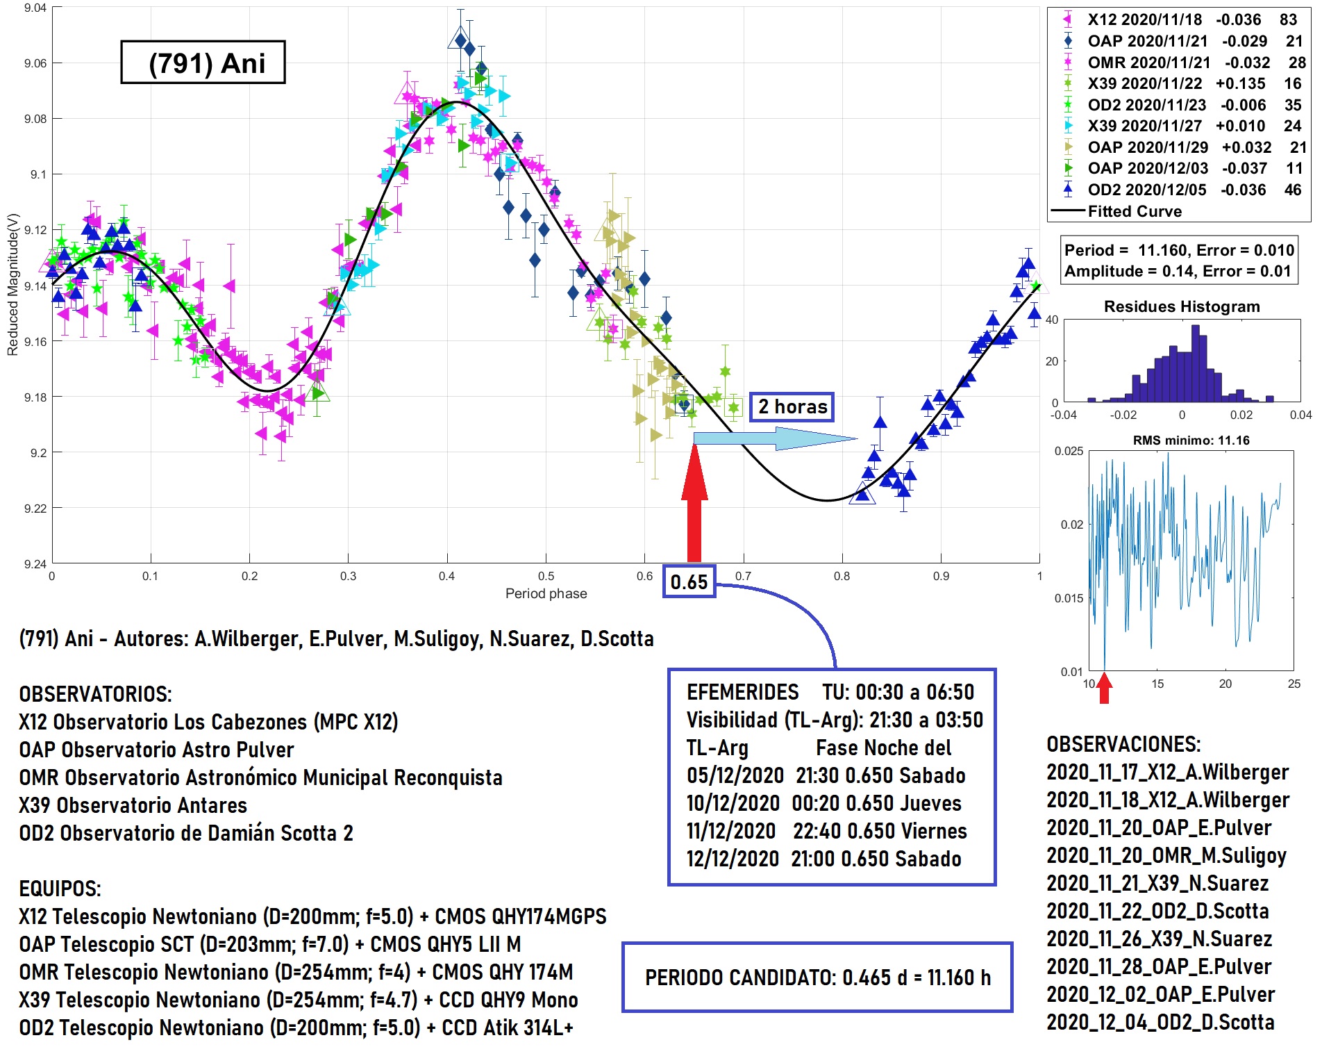The width and height of the screenshot is (1322, 1047).
Task: Click ephemeris row '11/12/2020 22:40'
Action: pyautogui.click(x=827, y=831)
